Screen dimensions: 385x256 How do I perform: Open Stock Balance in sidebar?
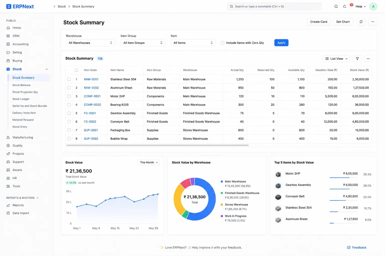tap(21, 85)
